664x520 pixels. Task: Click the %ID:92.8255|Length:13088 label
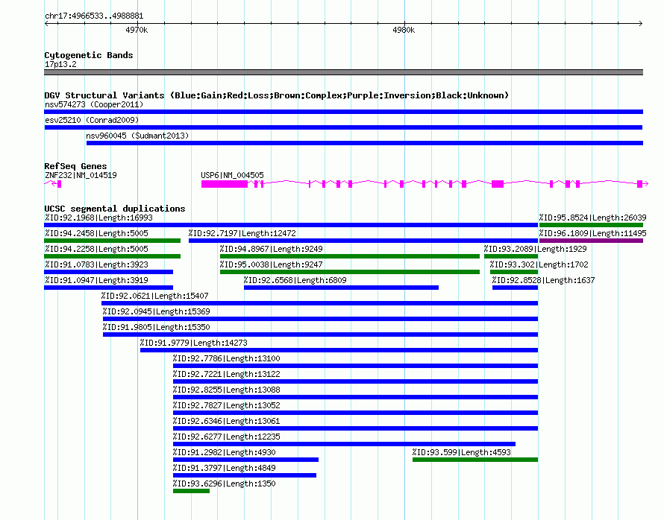[x=227, y=390]
